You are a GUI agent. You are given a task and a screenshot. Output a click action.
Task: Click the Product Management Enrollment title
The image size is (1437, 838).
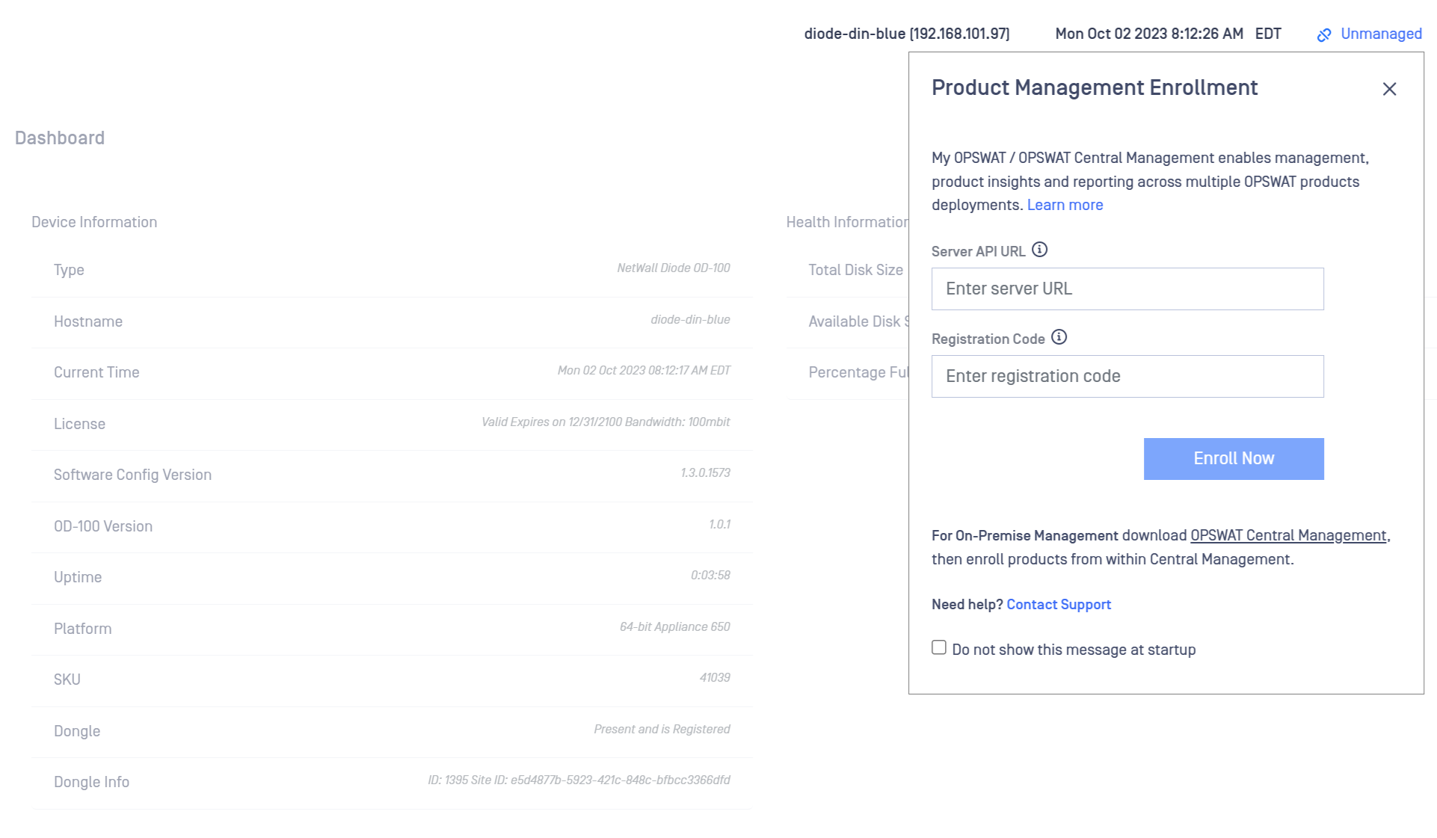(x=1095, y=87)
